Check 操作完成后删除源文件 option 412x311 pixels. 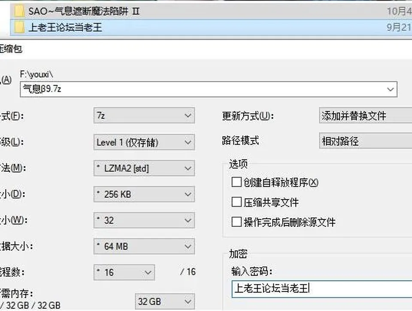coord(236,222)
